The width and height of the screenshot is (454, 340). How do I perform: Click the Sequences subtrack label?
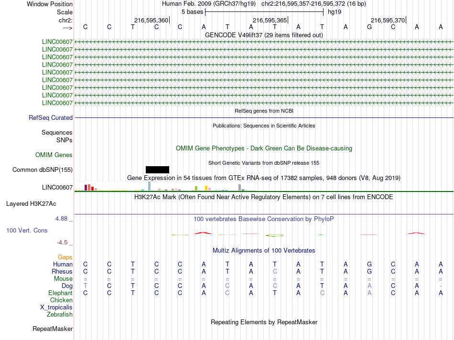(57, 133)
